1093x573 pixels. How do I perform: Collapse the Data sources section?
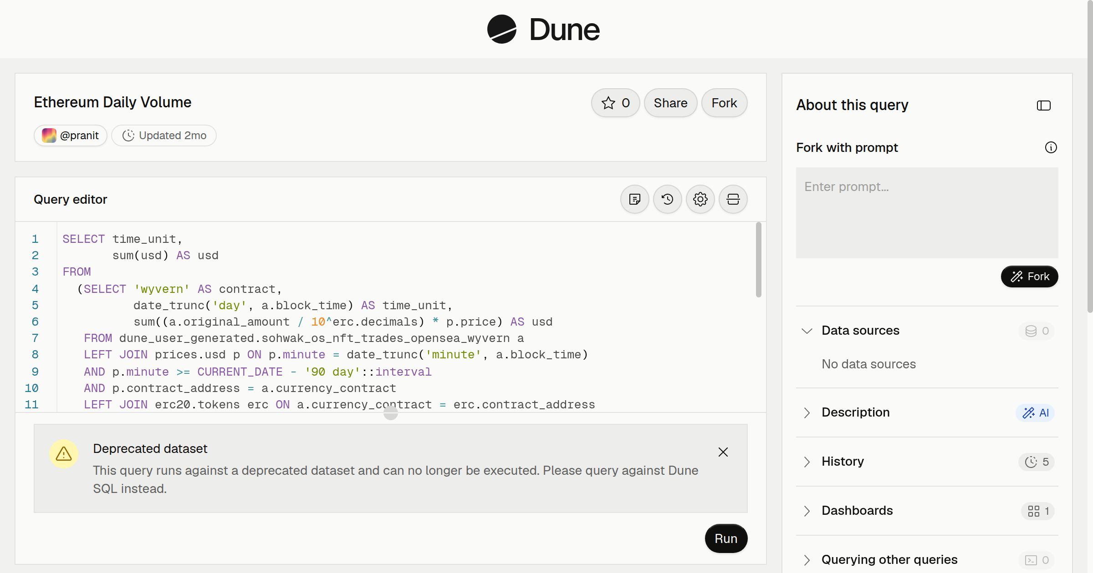(x=807, y=331)
